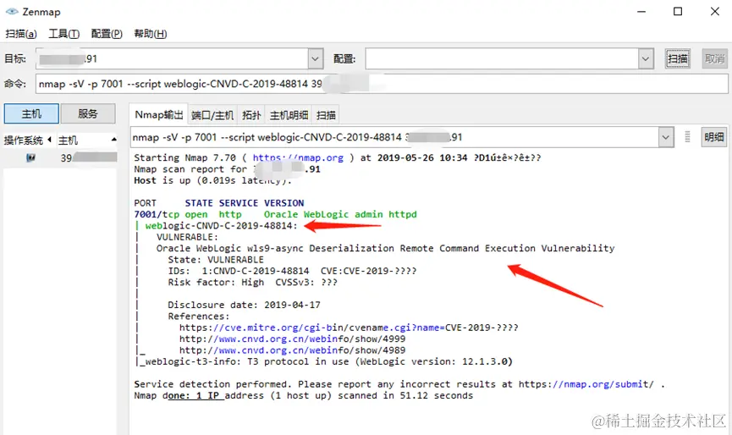Close the Zenmap window
Screen dimensions: 732x435
click(715, 12)
